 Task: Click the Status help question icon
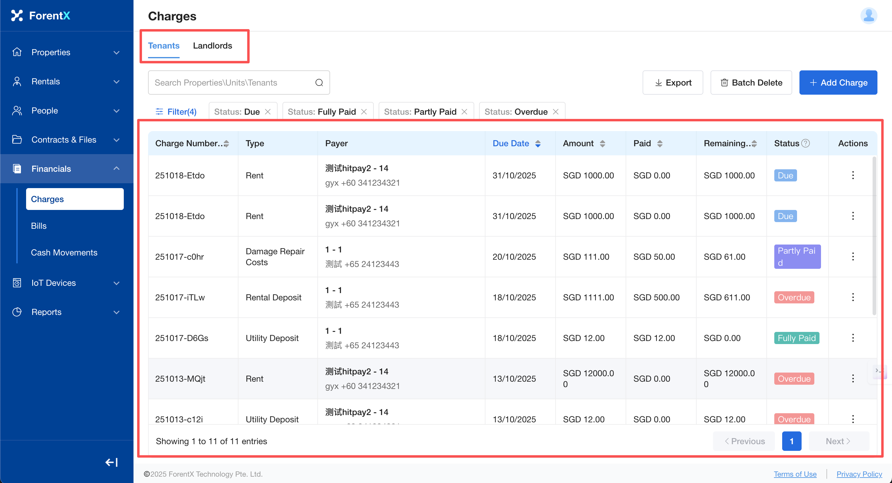point(806,143)
